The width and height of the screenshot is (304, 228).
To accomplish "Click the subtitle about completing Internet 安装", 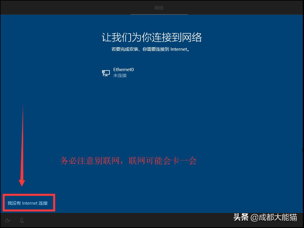I will point(152,49).
